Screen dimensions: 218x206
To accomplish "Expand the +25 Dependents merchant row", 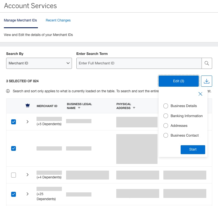I will pyautogui.click(x=27, y=194).
